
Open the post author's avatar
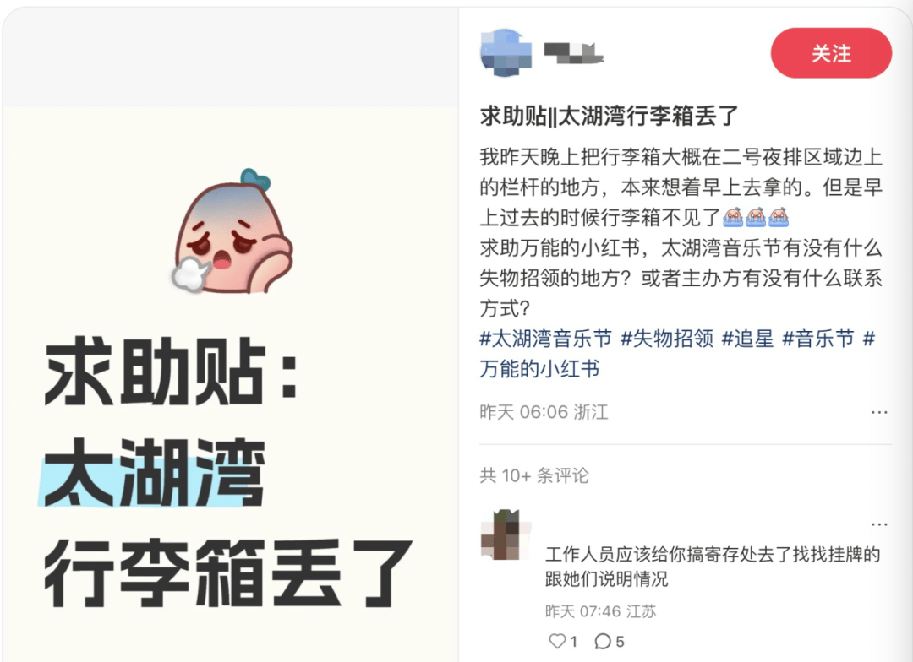pyautogui.click(x=506, y=53)
